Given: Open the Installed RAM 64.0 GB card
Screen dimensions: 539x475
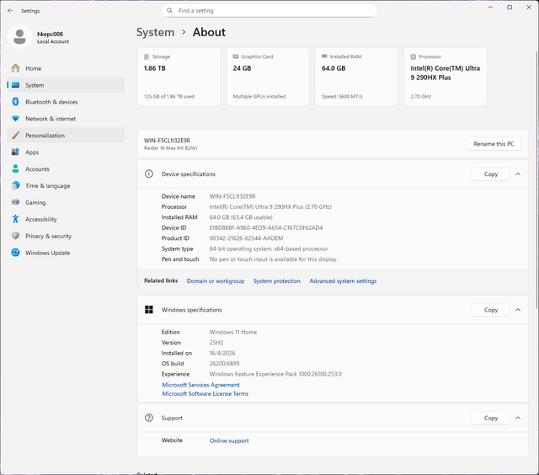Looking at the screenshot, I should (x=356, y=77).
